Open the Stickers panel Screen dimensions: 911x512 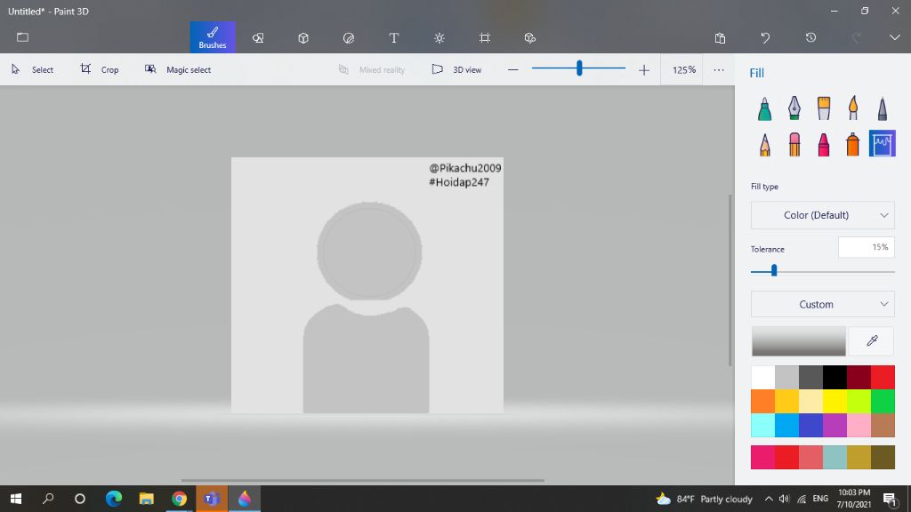(348, 37)
